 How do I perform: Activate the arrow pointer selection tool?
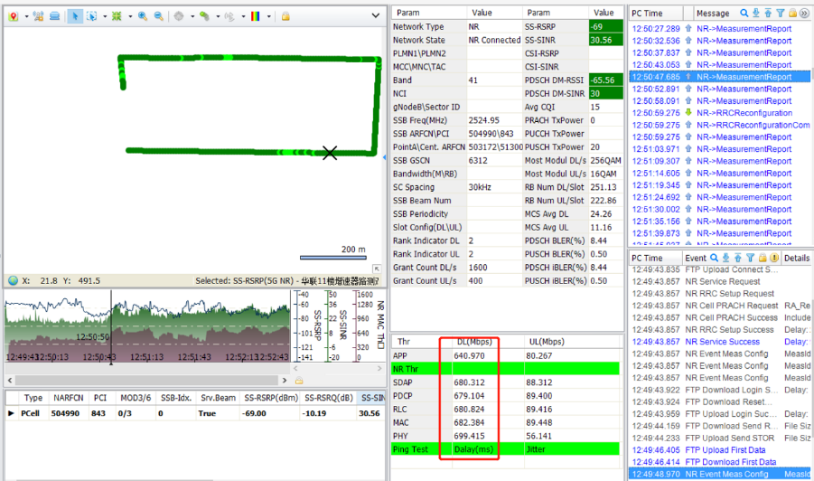pyautogui.click(x=74, y=16)
